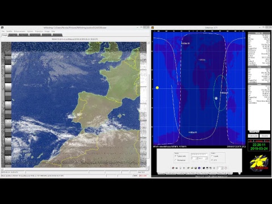Switch to the Location tab in Orbitron
The width and height of the screenshot is (272, 204).
181,173
